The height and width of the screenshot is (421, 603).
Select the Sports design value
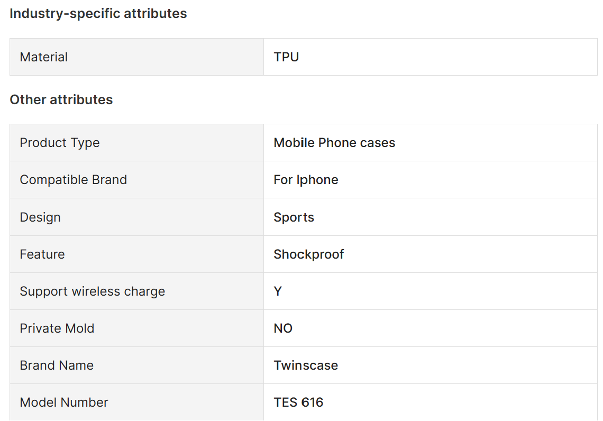point(294,217)
